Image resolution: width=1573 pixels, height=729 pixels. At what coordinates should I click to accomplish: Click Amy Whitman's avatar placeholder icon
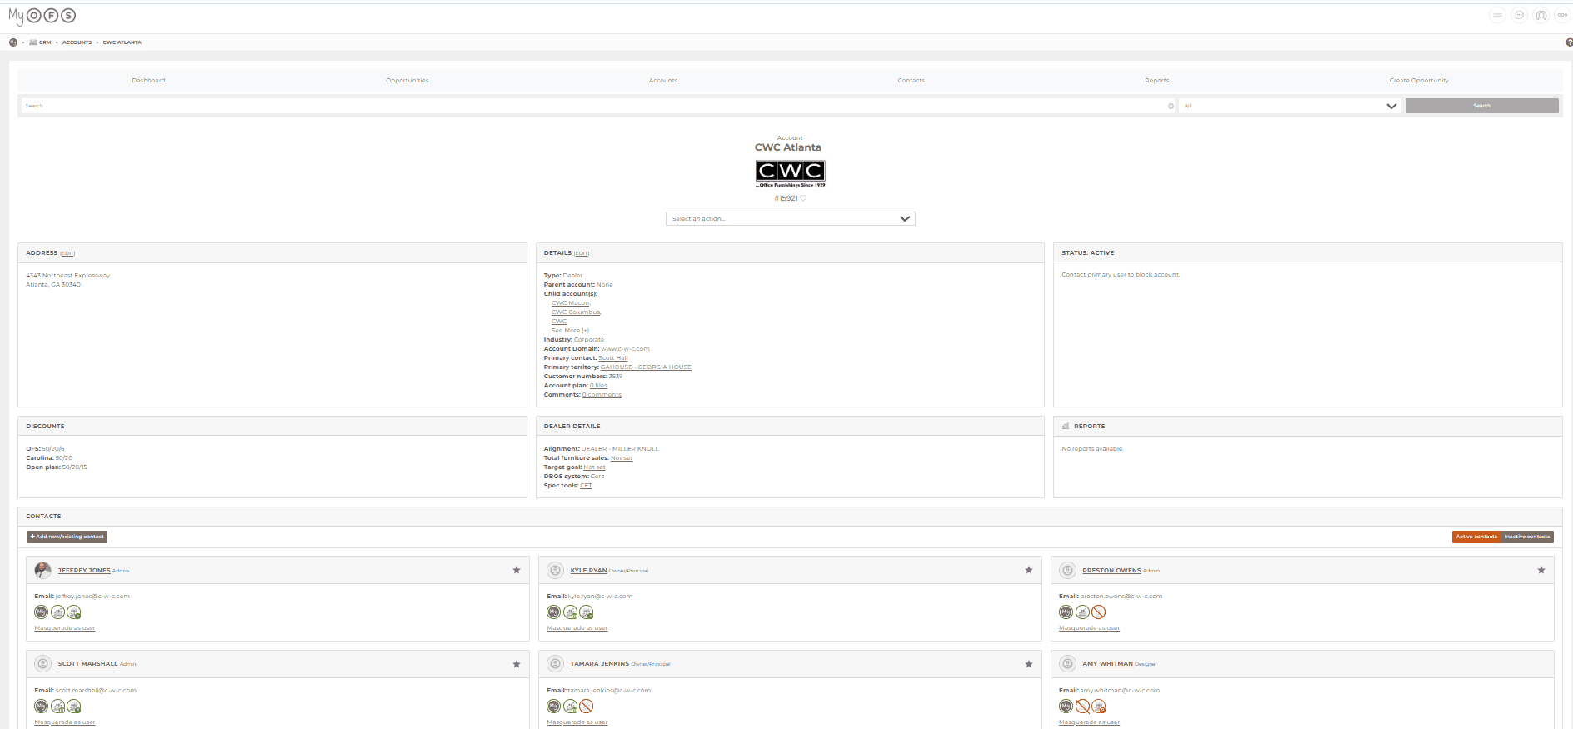[1067, 664]
